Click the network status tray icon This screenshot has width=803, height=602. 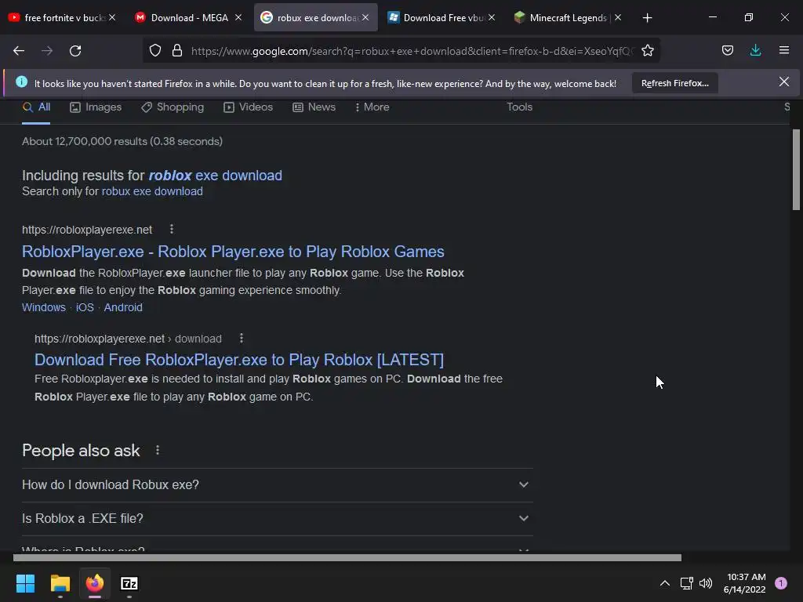pyautogui.click(x=686, y=583)
